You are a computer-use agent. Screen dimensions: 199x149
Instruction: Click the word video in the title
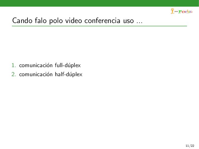(73, 21)
